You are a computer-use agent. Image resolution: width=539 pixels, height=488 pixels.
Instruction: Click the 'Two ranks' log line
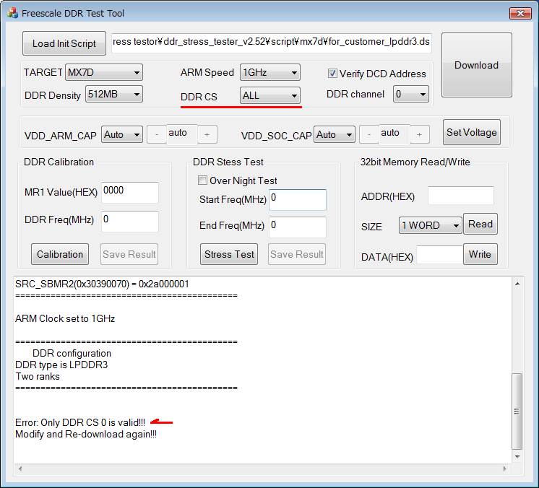tap(38, 376)
